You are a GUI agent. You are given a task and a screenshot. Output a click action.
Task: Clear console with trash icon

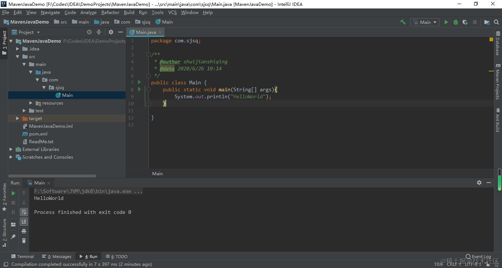[24, 241]
